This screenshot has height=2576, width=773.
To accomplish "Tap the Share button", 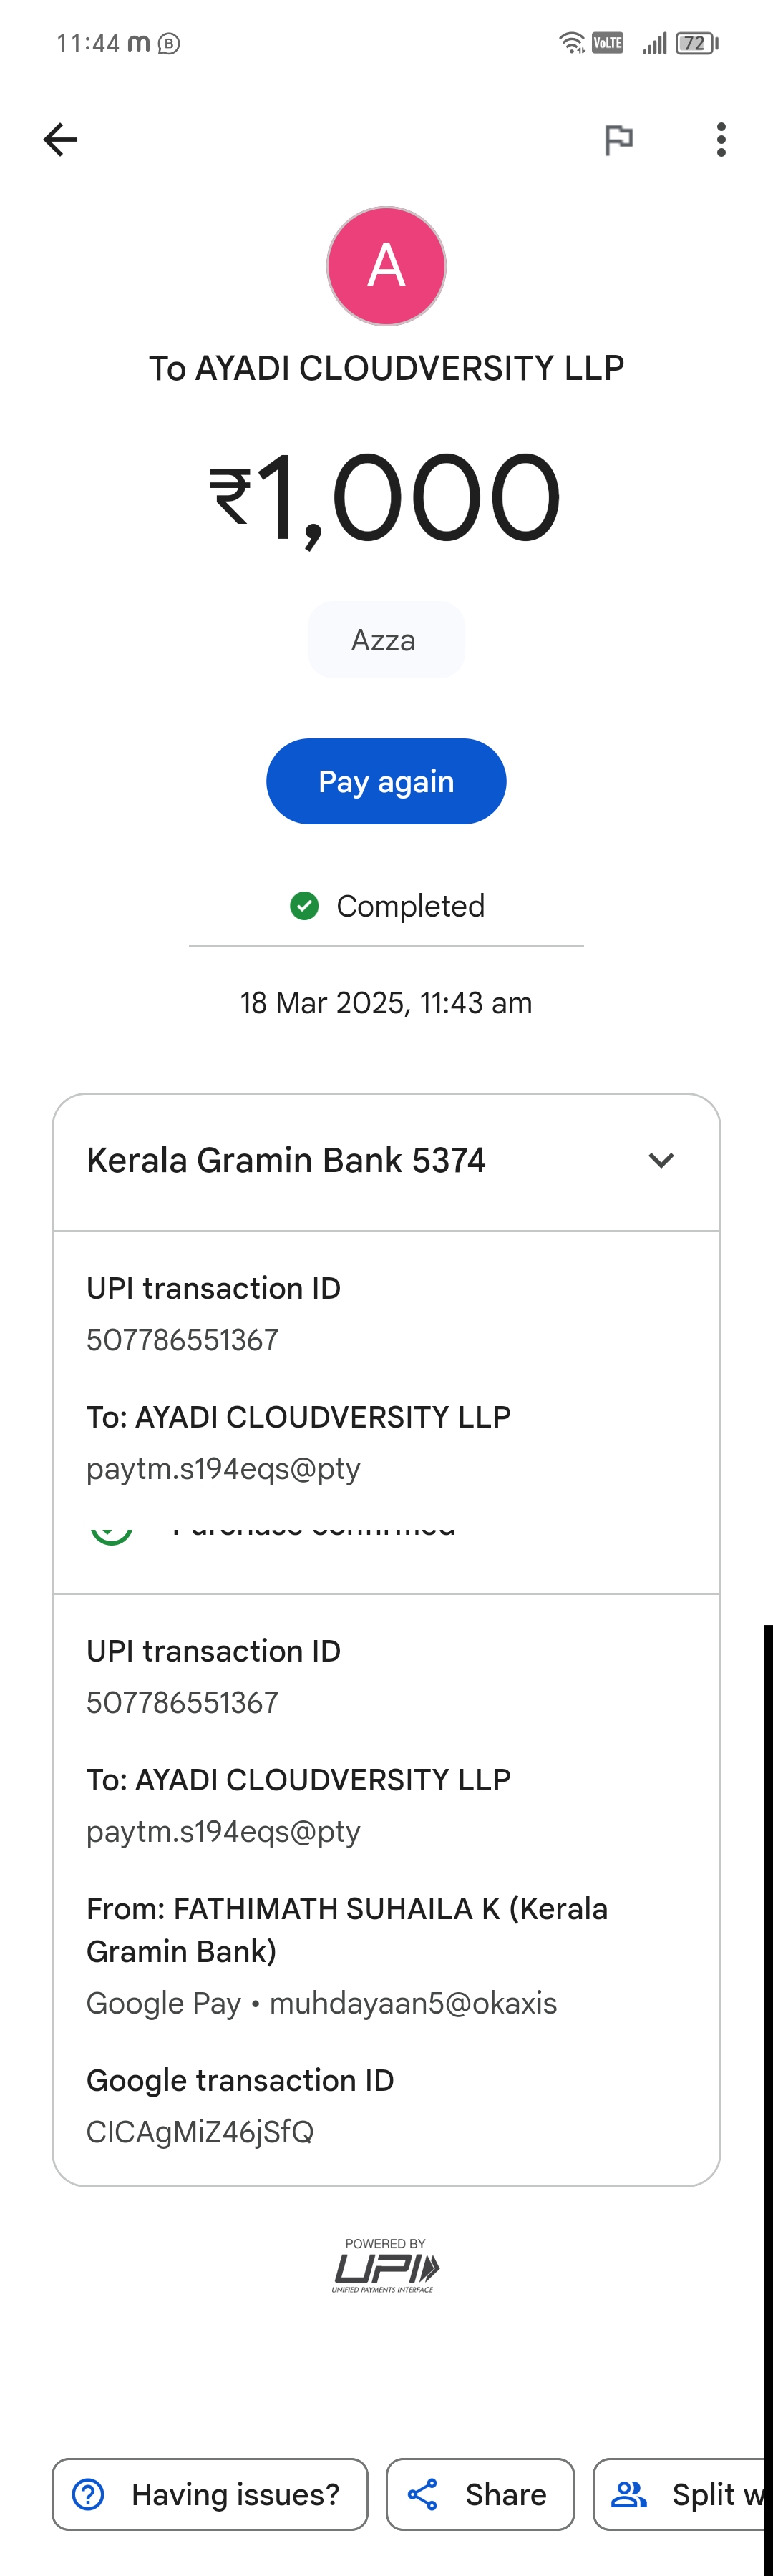I will tap(481, 2494).
